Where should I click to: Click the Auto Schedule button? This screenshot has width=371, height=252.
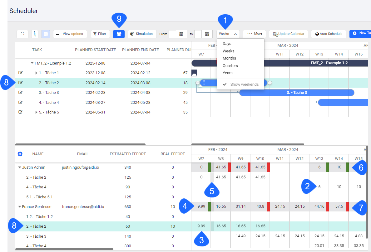pos(329,34)
